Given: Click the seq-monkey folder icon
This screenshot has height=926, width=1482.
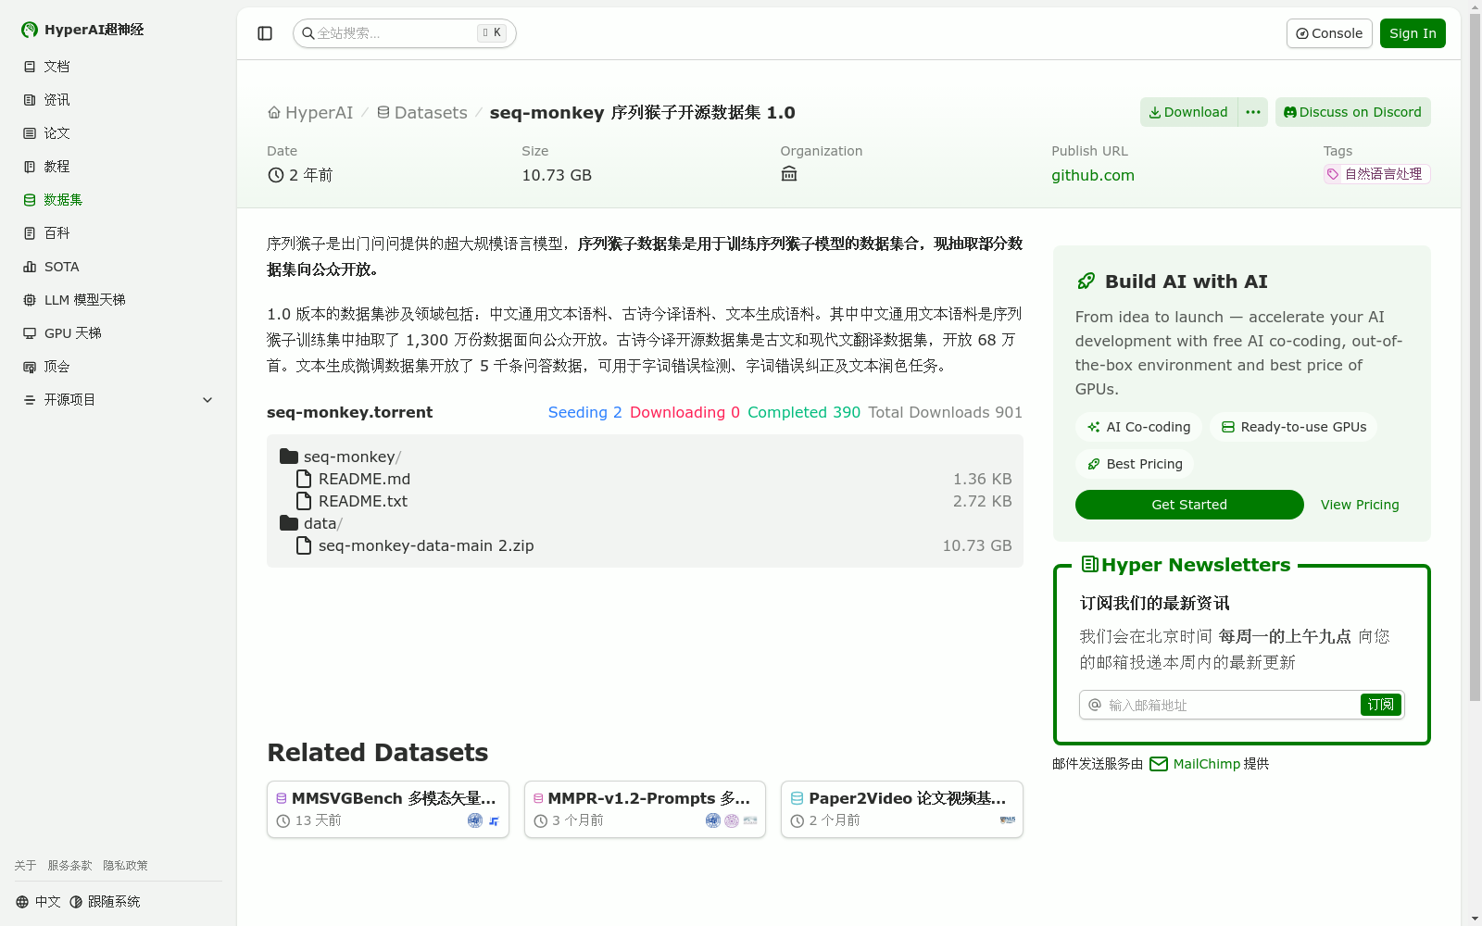Looking at the screenshot, I should tap(289, 457).
